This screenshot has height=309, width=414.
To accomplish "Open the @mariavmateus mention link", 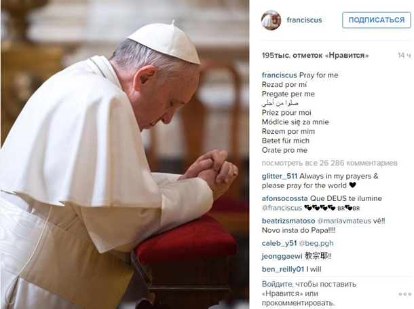I will point(344,221).
